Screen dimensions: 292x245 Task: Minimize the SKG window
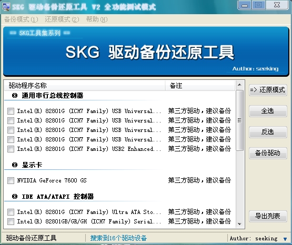coord(245,5)
